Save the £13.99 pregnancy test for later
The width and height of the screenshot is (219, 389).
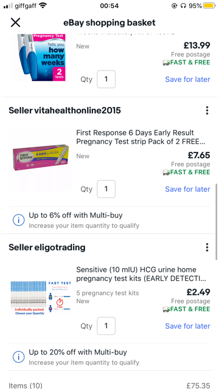click(x=187, y=80)
